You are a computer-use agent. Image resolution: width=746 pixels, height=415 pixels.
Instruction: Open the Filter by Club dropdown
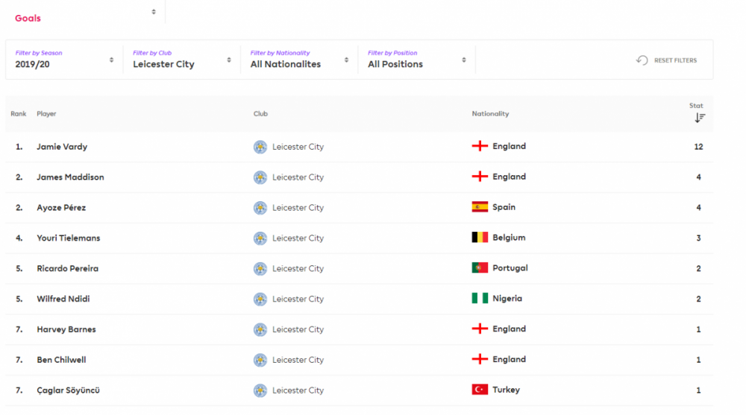182,60
